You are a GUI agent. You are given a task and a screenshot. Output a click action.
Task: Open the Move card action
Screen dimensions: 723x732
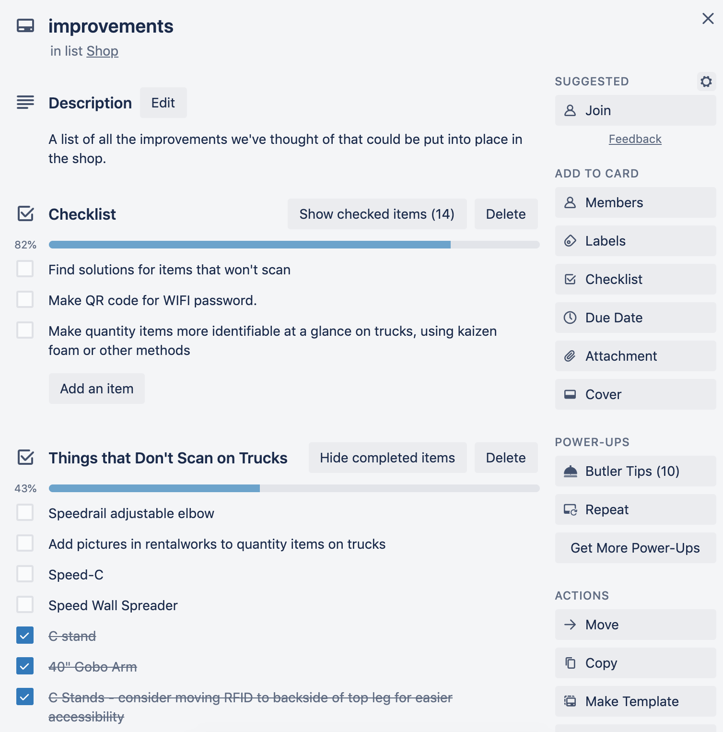(x=635, y=625)
